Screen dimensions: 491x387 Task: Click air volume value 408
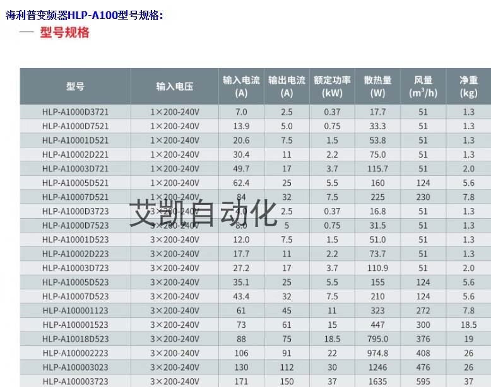click(423, 353)
